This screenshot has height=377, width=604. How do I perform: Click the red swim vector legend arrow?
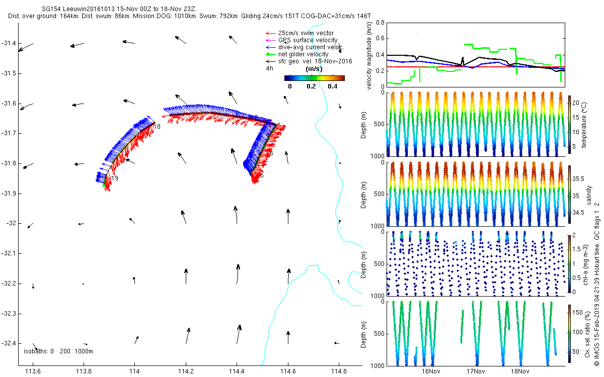271,33
